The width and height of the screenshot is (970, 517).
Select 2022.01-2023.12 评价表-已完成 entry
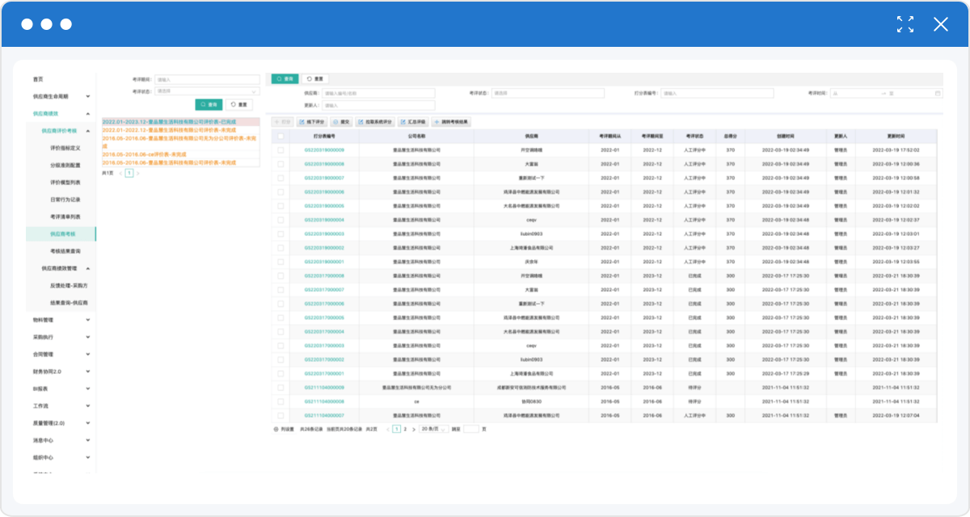tap(180, 121)
